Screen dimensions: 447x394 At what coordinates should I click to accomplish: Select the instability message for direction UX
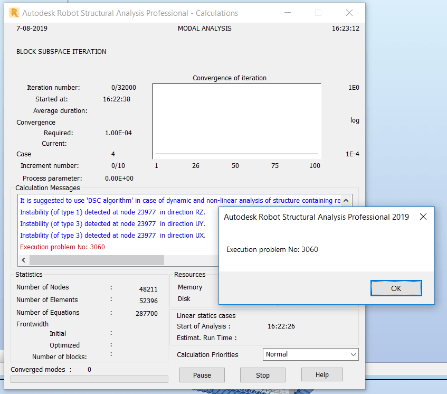point(113,236)
